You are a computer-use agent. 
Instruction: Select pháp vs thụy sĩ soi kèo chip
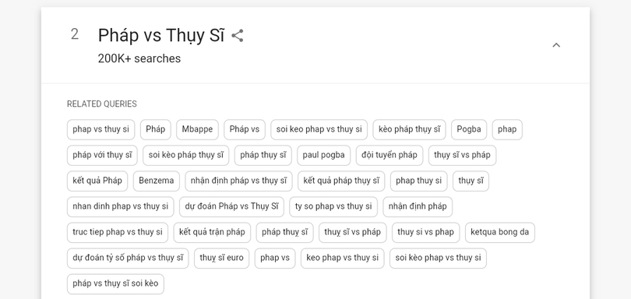coord(115,284)
